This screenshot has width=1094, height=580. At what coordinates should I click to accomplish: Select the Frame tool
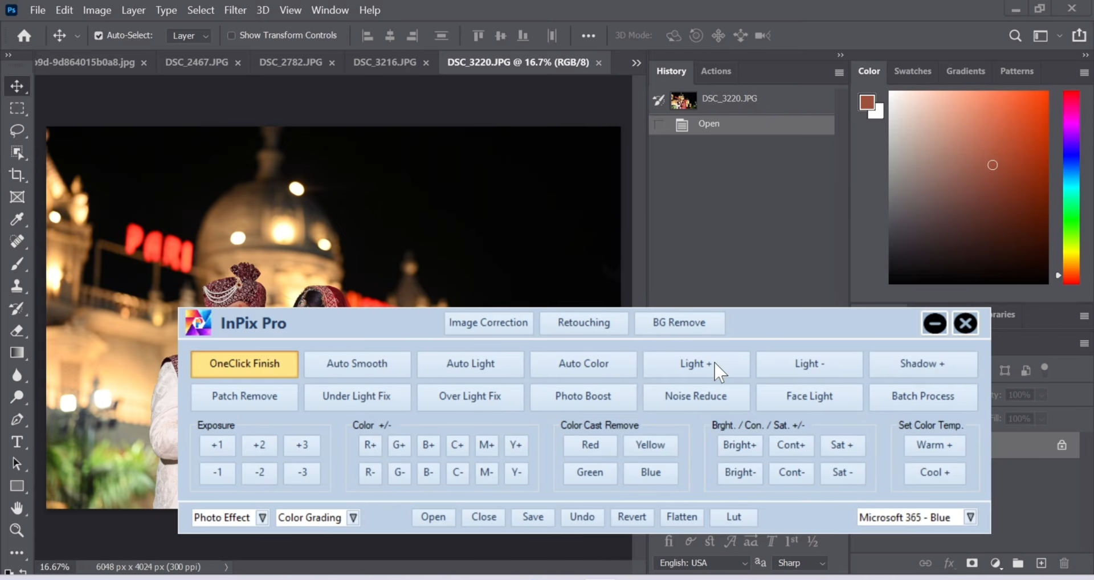click(17, 197)
